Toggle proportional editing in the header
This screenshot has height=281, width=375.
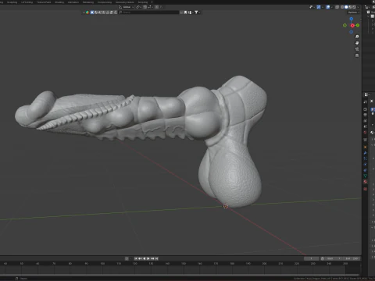[x=157, y=7]
